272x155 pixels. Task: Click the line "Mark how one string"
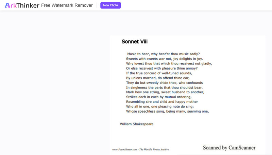165,92
